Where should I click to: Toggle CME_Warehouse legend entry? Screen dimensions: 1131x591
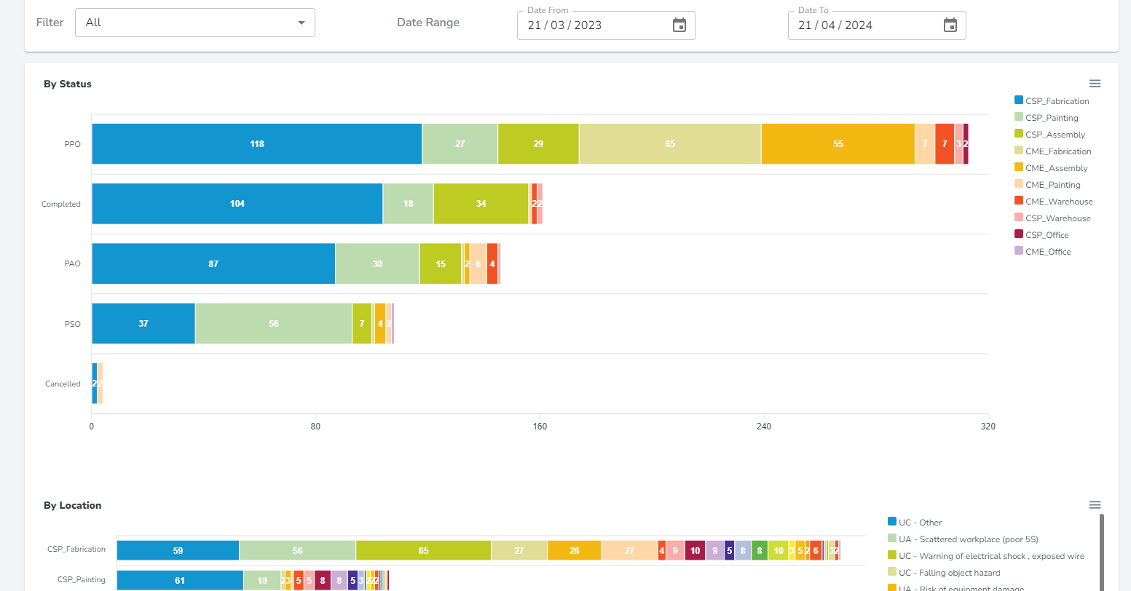[x=1053, y=202]
